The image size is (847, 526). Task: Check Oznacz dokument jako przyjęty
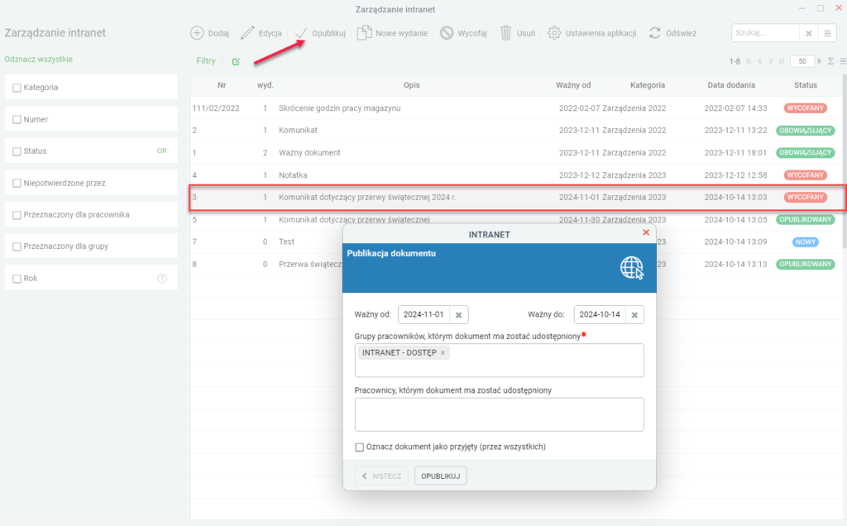(x=359, y=447)
